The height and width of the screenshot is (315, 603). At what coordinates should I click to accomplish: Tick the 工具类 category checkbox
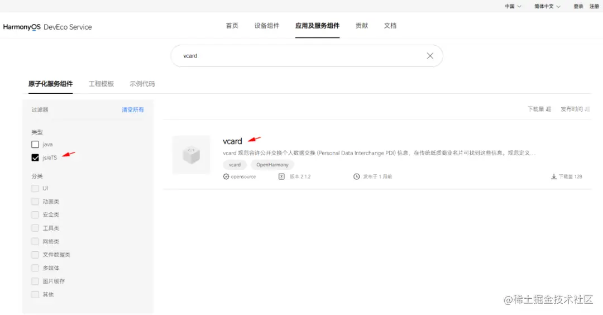point(35,228)
